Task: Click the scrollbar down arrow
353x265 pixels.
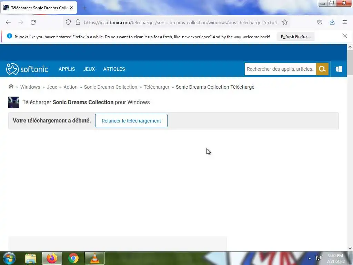Action: pos(350,248)
